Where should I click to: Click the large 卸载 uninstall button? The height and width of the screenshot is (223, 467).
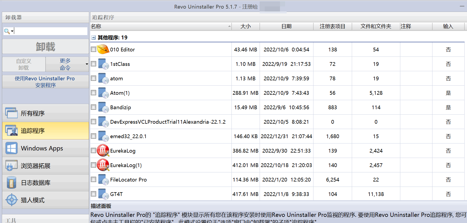[x=46, y=47]
